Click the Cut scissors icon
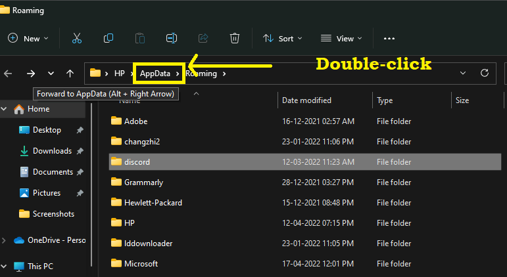This screenshot has width=507, height=277. (x=77, y=39)
